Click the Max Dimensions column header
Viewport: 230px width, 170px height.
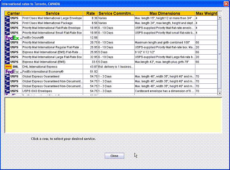point(165,13)
